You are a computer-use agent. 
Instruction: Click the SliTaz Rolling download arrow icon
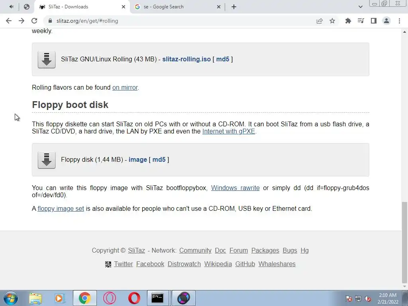(x=47, y=59)
